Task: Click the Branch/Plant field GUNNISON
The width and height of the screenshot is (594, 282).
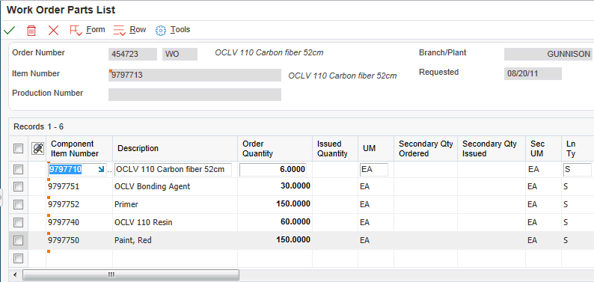Action: click(x=549, y=55)
